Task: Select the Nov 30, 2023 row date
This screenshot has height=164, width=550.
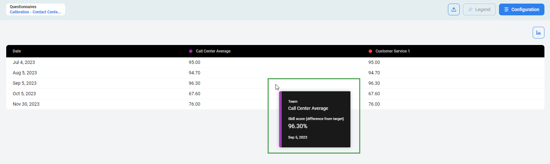Action: pos(26,104)
